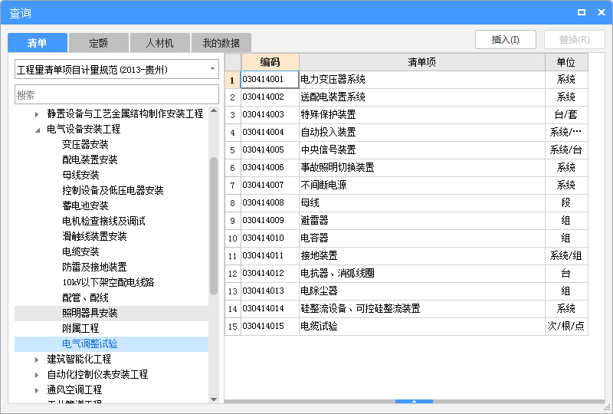
Task: Select the 电容器 row
Action: pyautogui.click(x=407, y=238)
